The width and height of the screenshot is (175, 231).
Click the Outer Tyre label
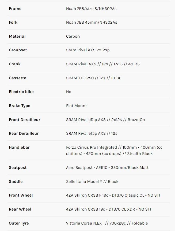(19, 223)
